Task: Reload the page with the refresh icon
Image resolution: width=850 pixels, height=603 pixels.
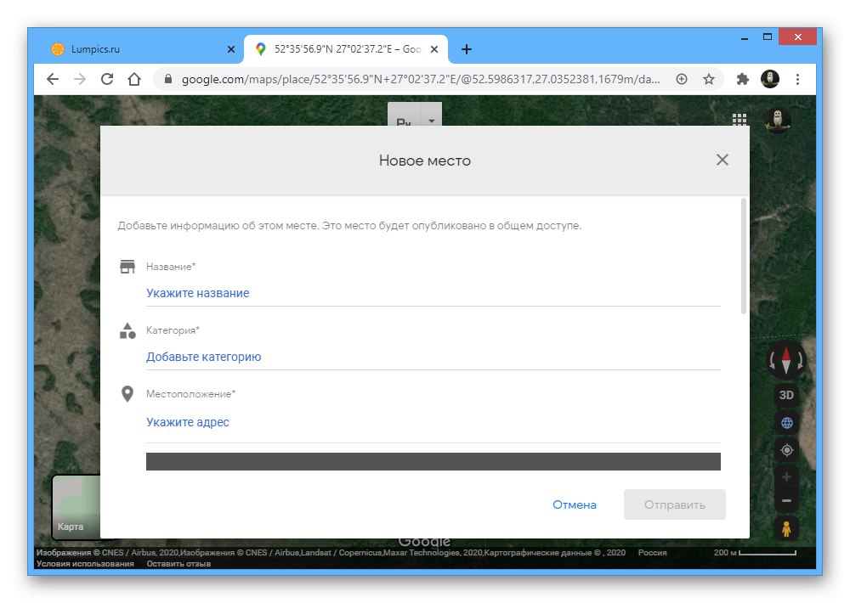Action: click(107, 79)
